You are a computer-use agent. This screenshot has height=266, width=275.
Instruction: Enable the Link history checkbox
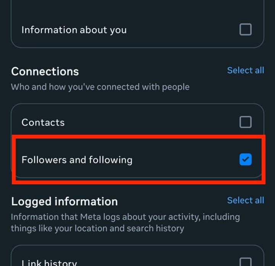click(x=245, y=262)
